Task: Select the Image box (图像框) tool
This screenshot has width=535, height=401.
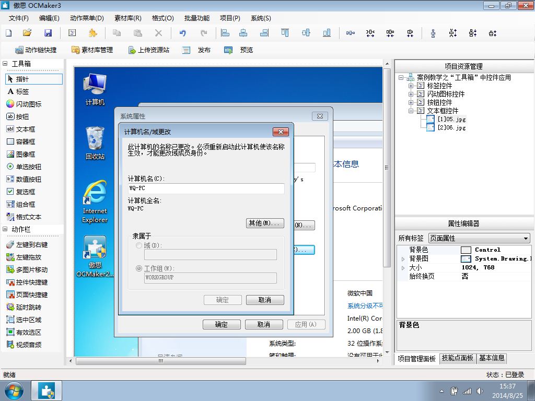Action: click(21, 154)
